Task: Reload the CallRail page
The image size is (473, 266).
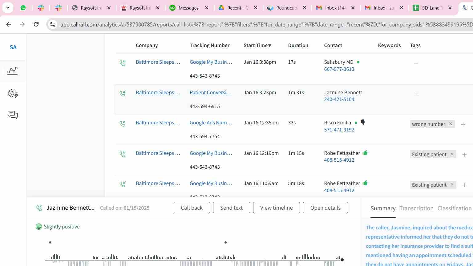Action: [36, 24]
